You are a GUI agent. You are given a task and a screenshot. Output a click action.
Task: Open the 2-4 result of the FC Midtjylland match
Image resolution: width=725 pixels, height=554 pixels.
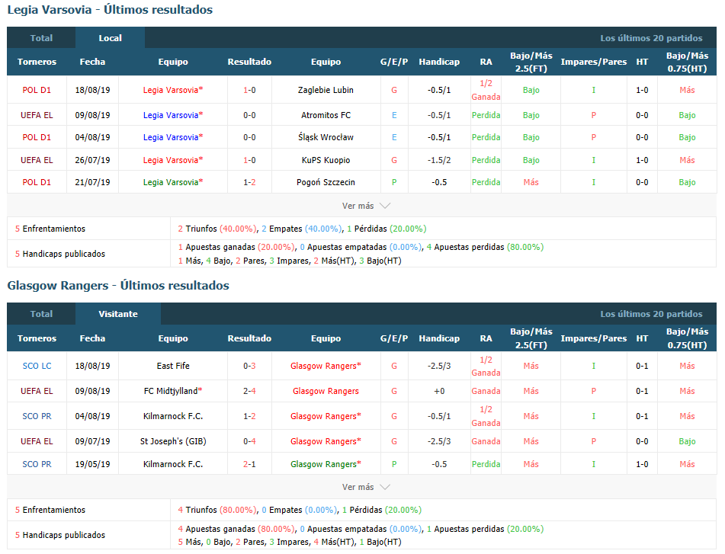coord(249,391)
